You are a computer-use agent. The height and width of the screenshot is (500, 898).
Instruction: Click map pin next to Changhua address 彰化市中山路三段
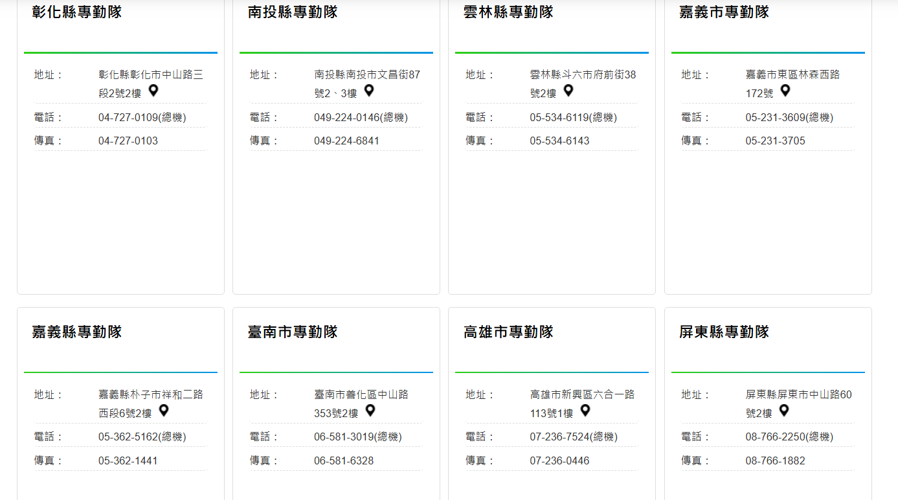coord(153,91)
